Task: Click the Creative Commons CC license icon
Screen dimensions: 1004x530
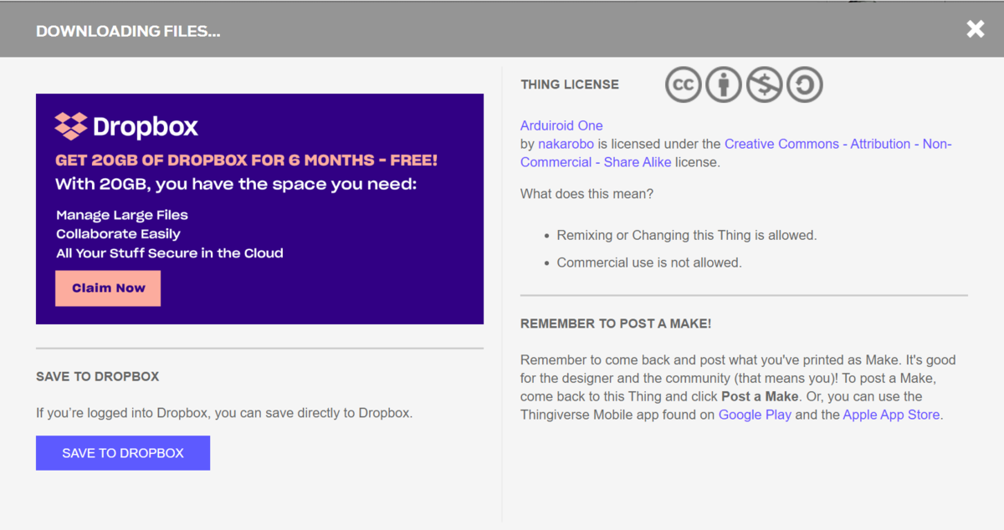Action: [684, 84]
